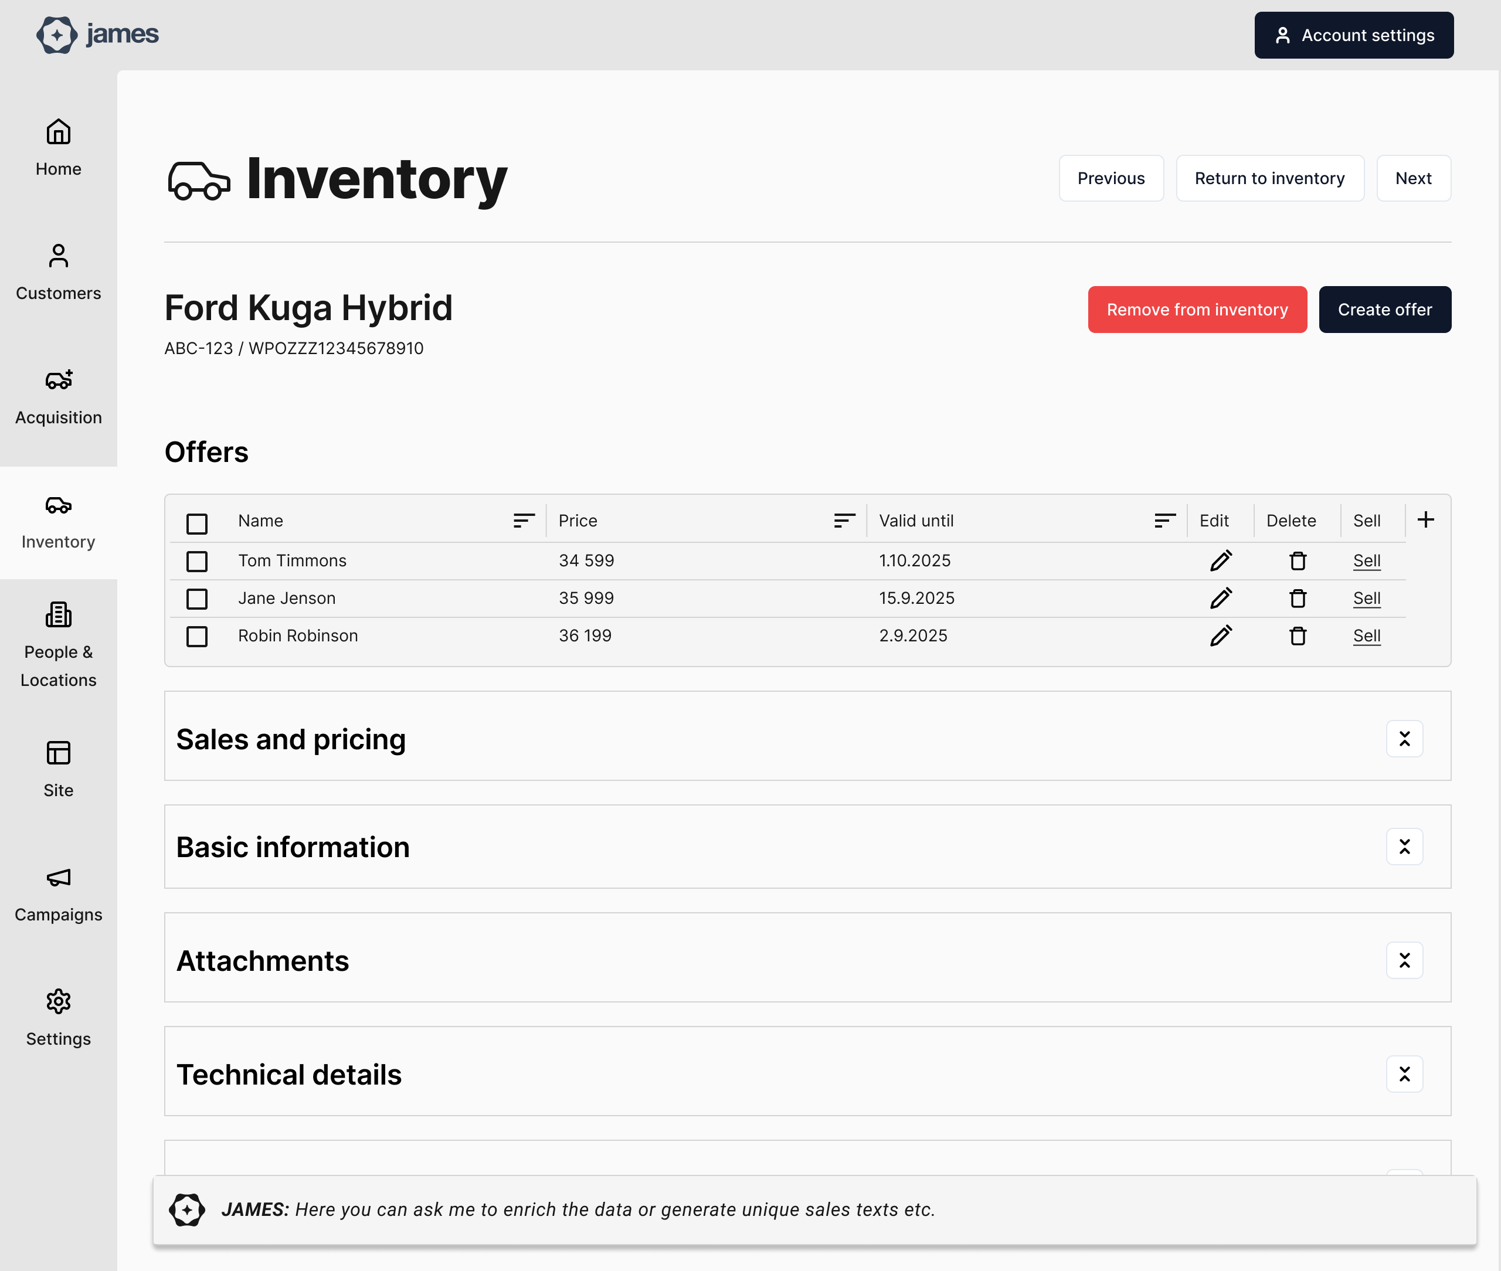Click the Jane Jenson name cell

coord(287,598)
